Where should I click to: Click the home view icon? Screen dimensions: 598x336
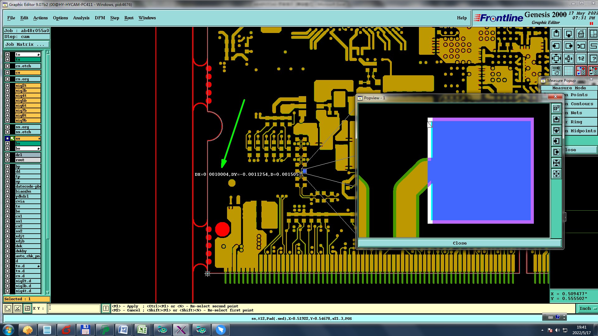(581, 34)
